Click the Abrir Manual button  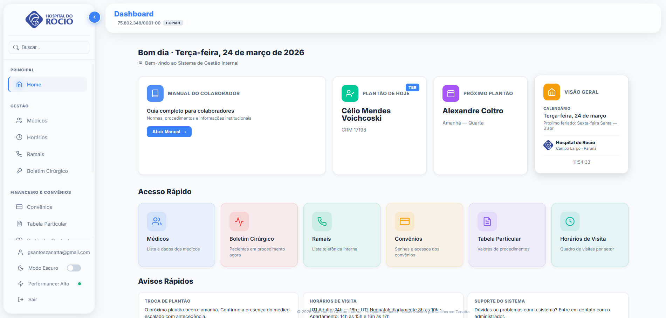pyautogui.click(x=169, y=132)
